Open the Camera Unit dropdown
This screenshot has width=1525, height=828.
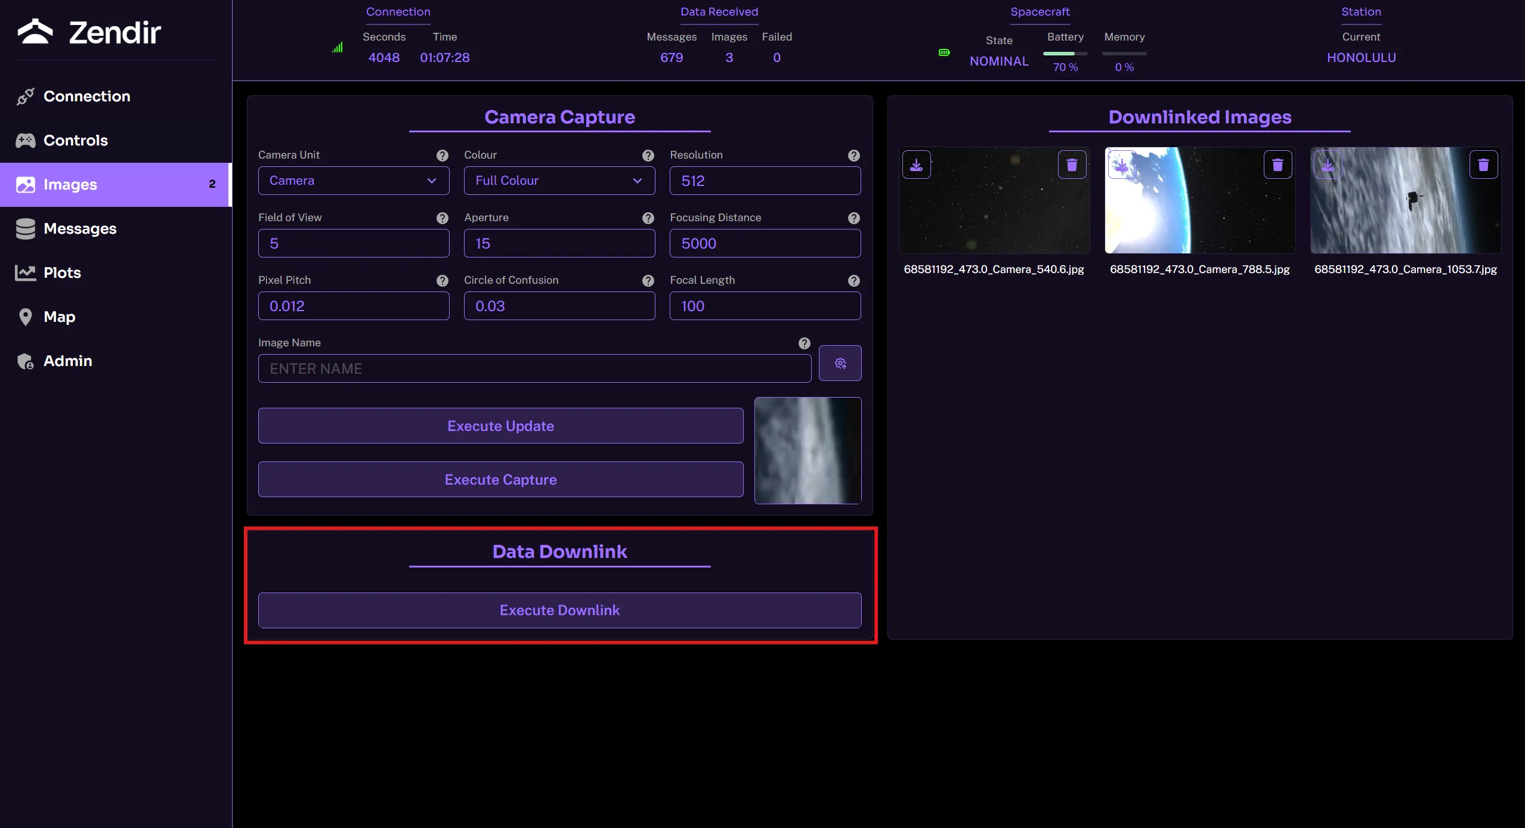[x=353, y=181]
